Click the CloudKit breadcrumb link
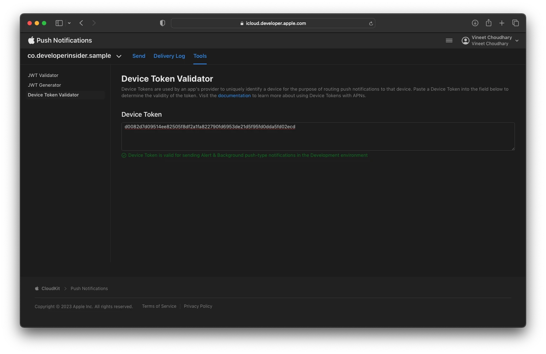The height and width of the screenshot is (354, 546). [51, 289]
